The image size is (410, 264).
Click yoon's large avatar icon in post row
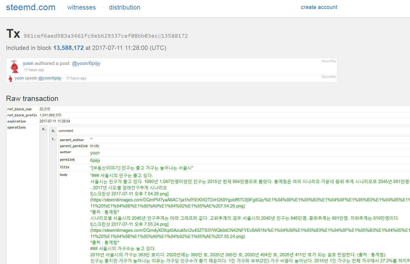(14, 66)
